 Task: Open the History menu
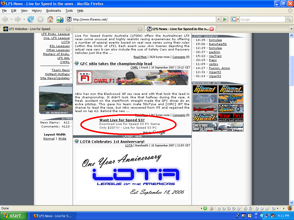pyautogui.click(x=37, y=11)
